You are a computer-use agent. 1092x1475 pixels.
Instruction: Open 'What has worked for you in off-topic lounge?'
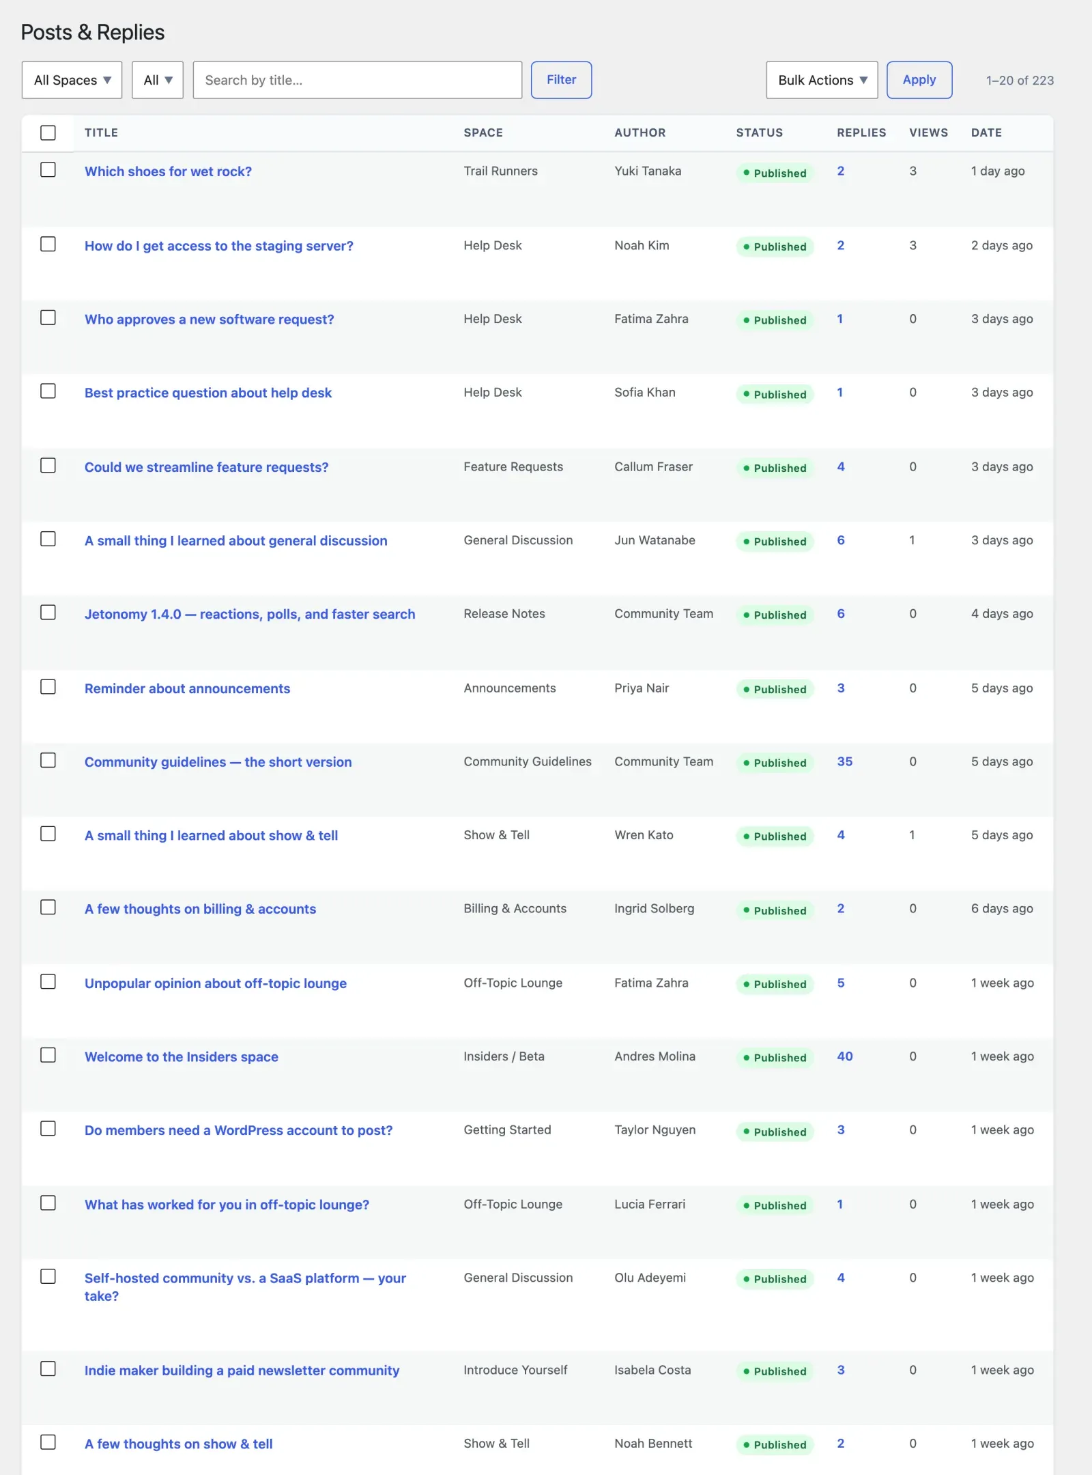click(x=227, y=1205)
